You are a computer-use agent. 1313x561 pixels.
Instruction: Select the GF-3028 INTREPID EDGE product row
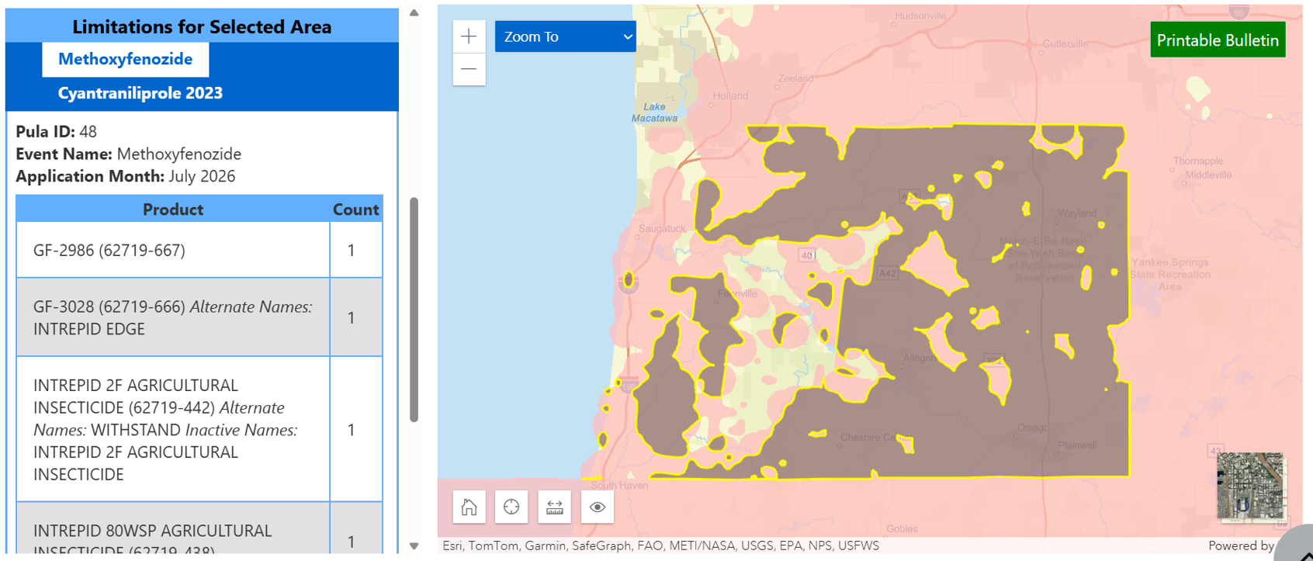(x=199, y=317)
